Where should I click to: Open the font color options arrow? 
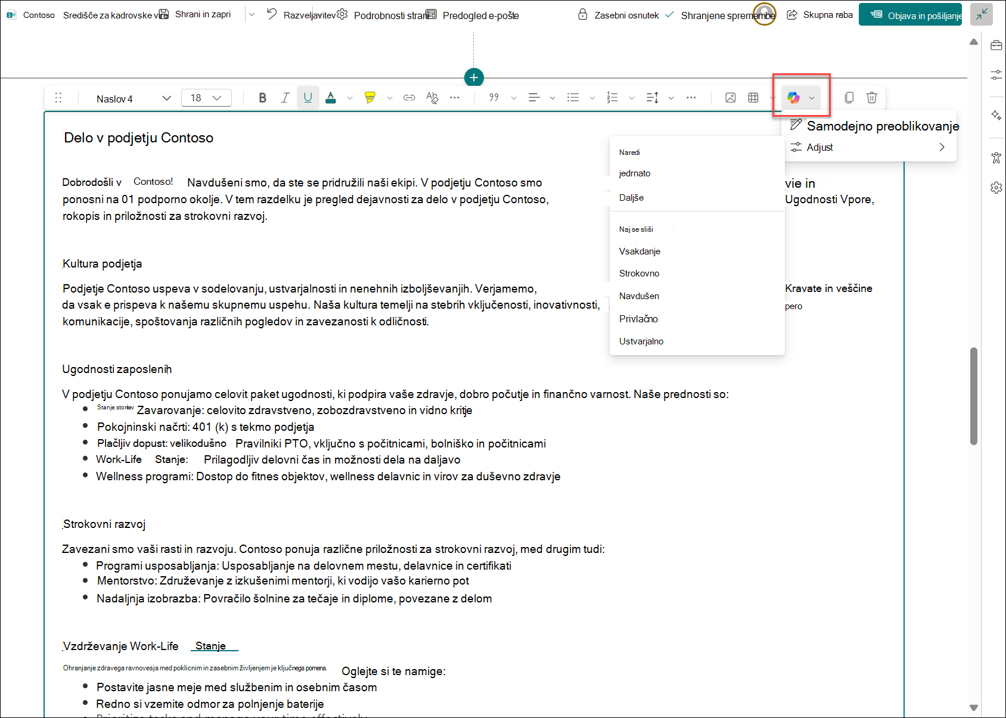pyautogui.click(x=350, y=98)
